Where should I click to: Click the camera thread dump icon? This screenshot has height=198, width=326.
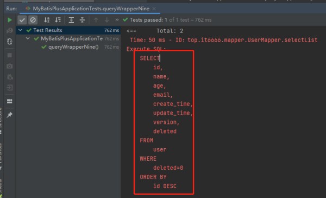pos(10,66)
